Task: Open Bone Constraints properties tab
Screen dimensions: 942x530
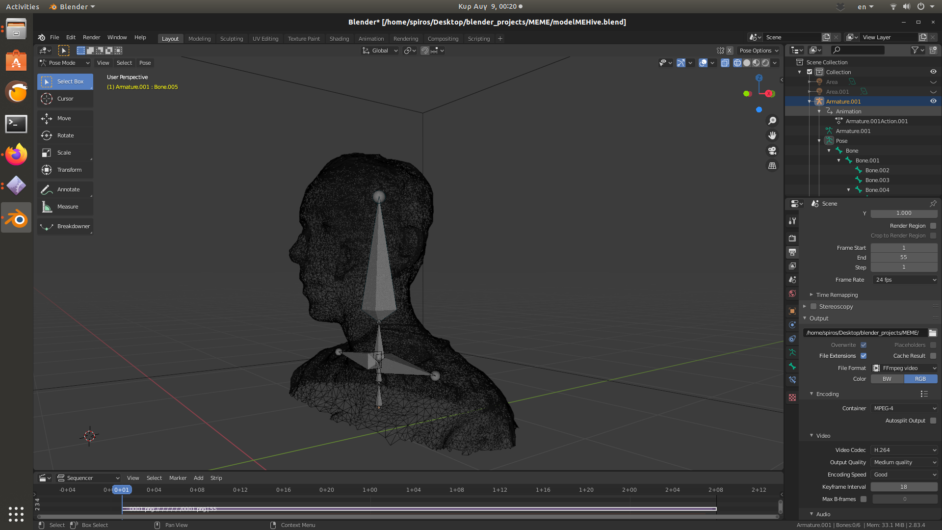Action: [x=792, y=380]
